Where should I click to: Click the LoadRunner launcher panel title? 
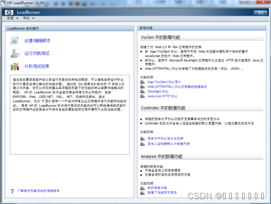click(x=23, y=28)
